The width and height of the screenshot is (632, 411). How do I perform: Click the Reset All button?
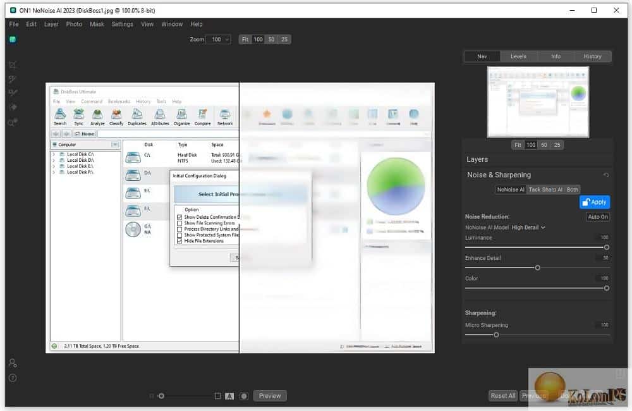click(503, 396)
